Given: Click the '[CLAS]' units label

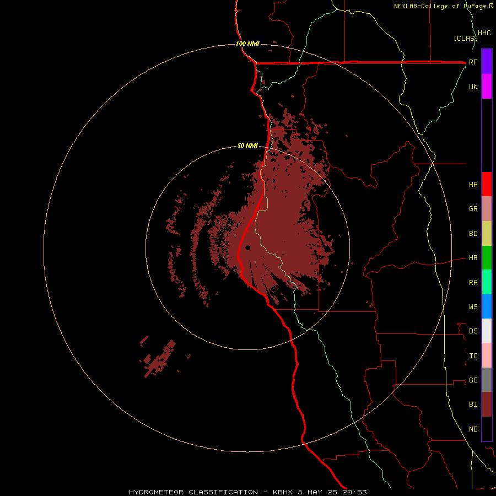Looking at the screenshot, I should [x=466, y=39].
